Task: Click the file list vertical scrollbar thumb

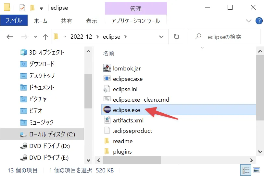Action: click(260, 88)
